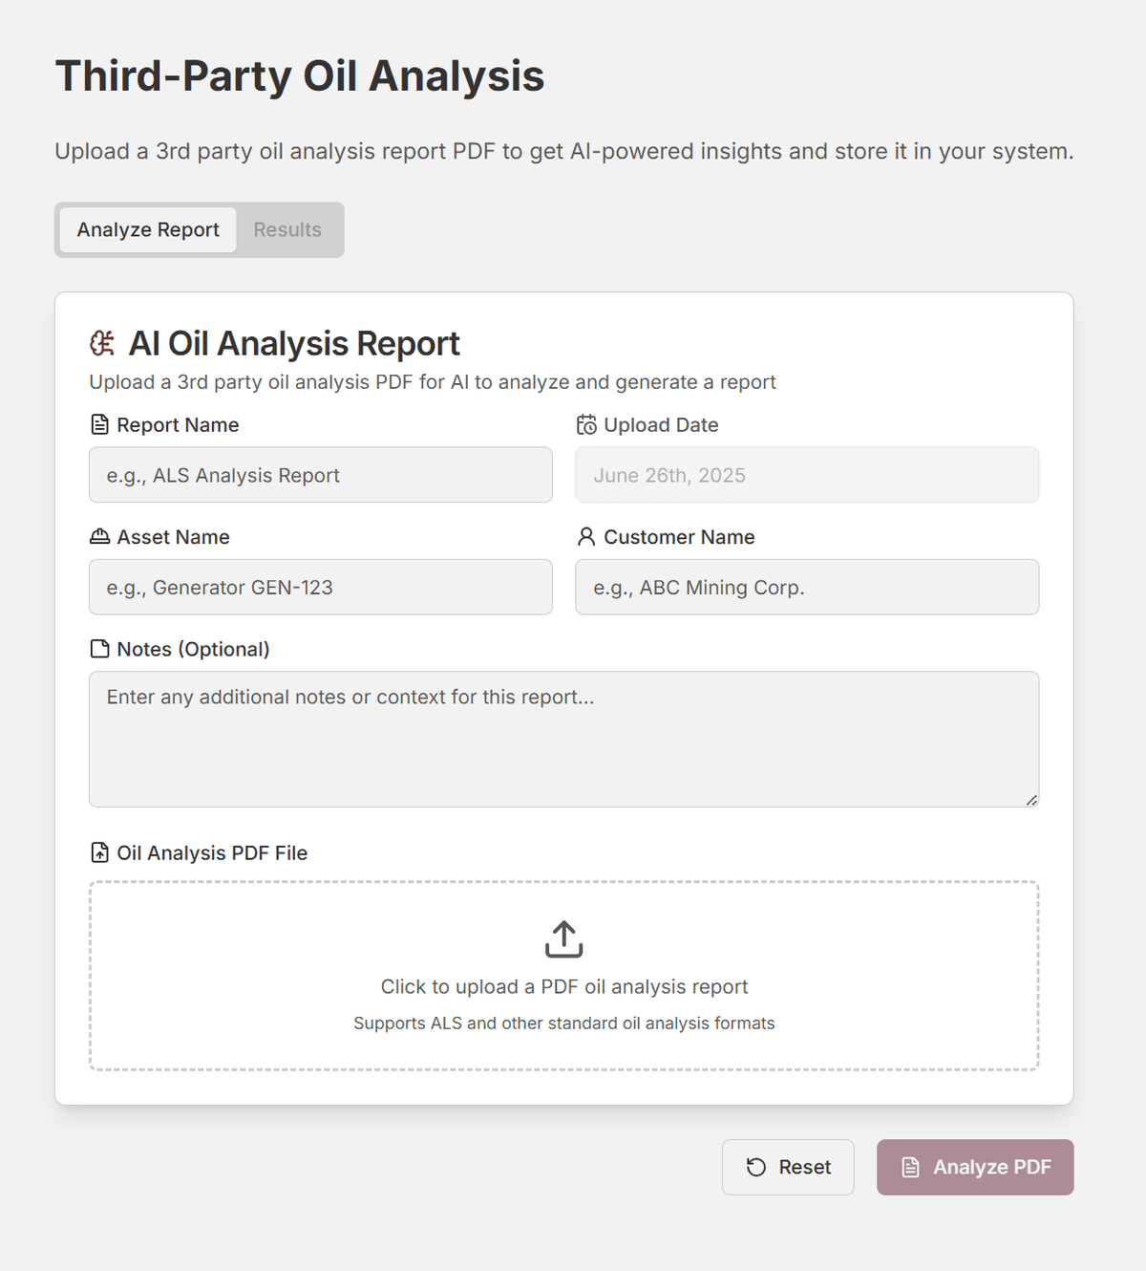Click the calendar icon beside Upload Date
Image resolution: width=1146 pixels, height=1271 pixels.
(585, 423)
